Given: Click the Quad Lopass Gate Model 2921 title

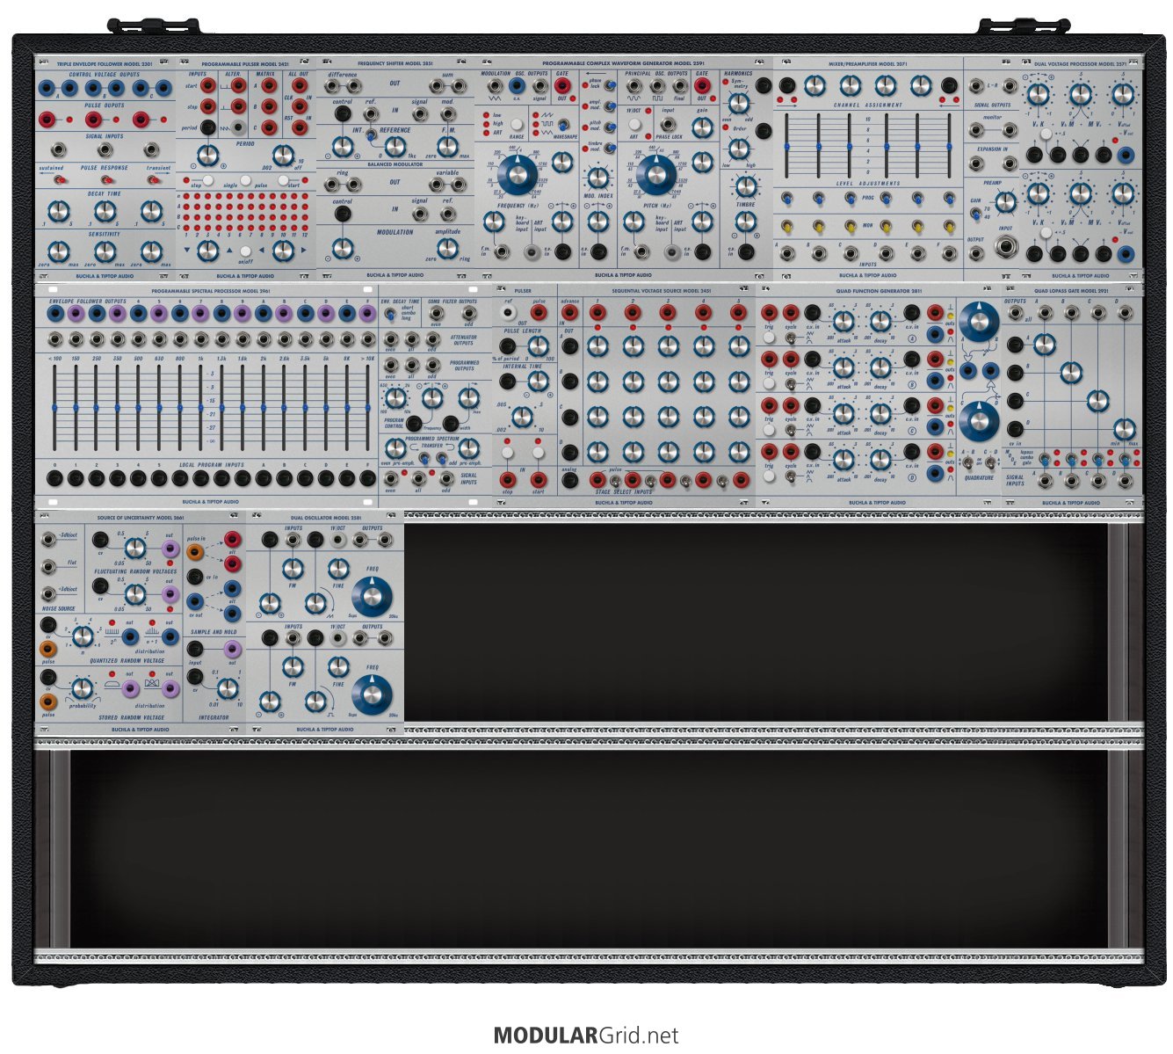Looking at the screenshot, I should click(1070, 290).
